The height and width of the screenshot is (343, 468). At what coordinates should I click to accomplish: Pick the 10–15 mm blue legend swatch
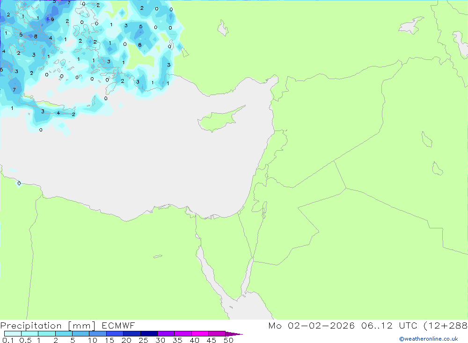(x=98, y=334)
